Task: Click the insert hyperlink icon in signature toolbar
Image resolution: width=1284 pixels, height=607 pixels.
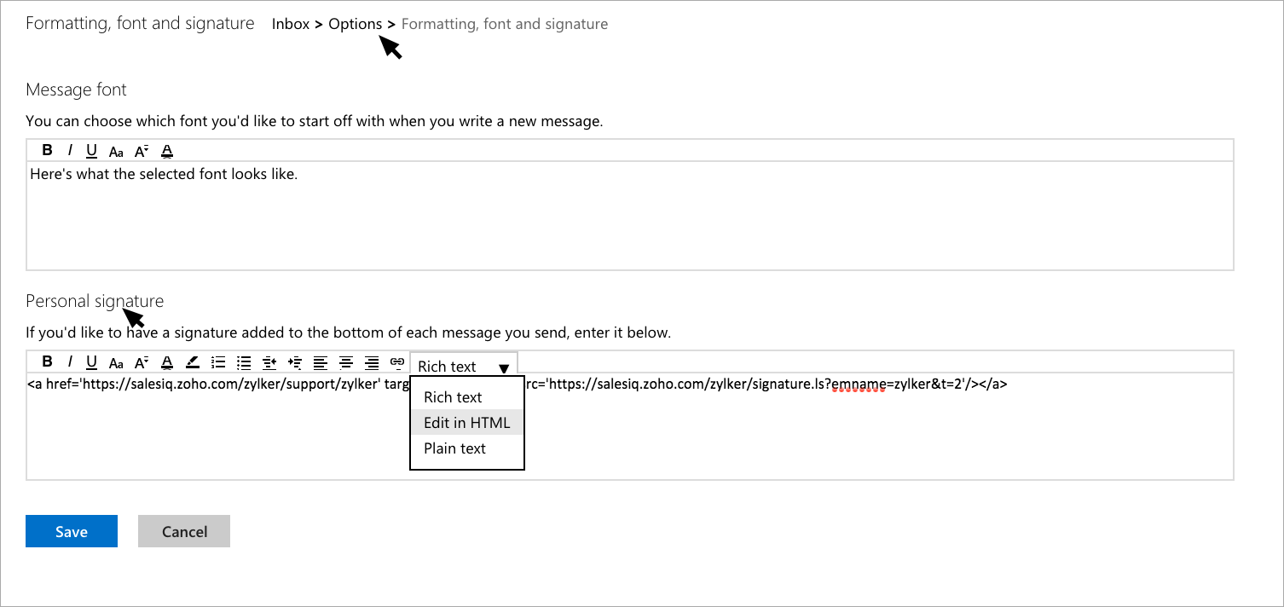Action: pos(397,361)
